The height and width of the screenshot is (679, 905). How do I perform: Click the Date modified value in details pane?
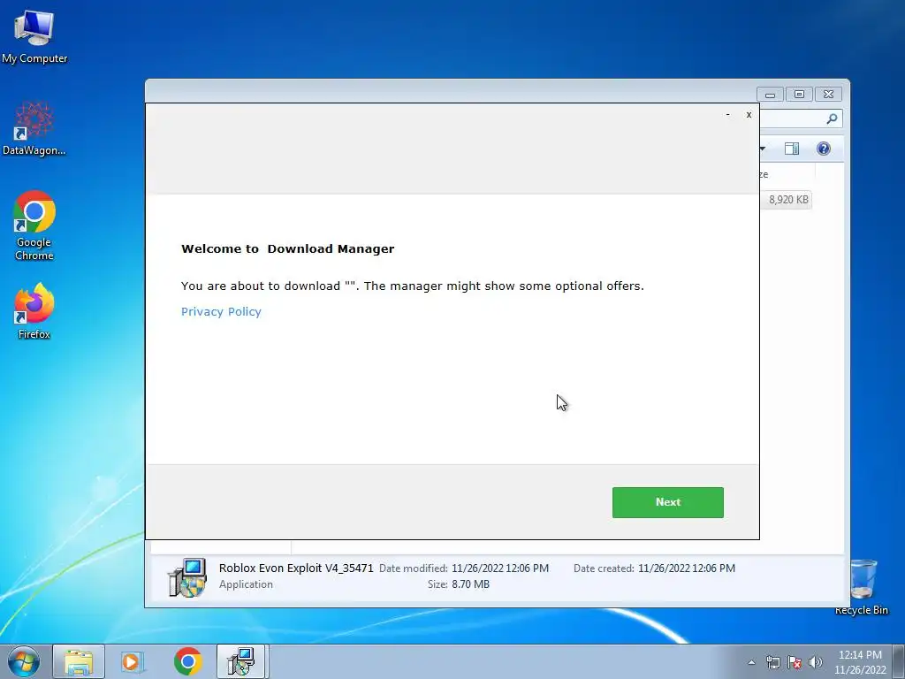coord(500,568)
